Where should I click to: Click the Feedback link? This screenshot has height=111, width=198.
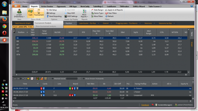pyautogui.click(x=145, y=105)
